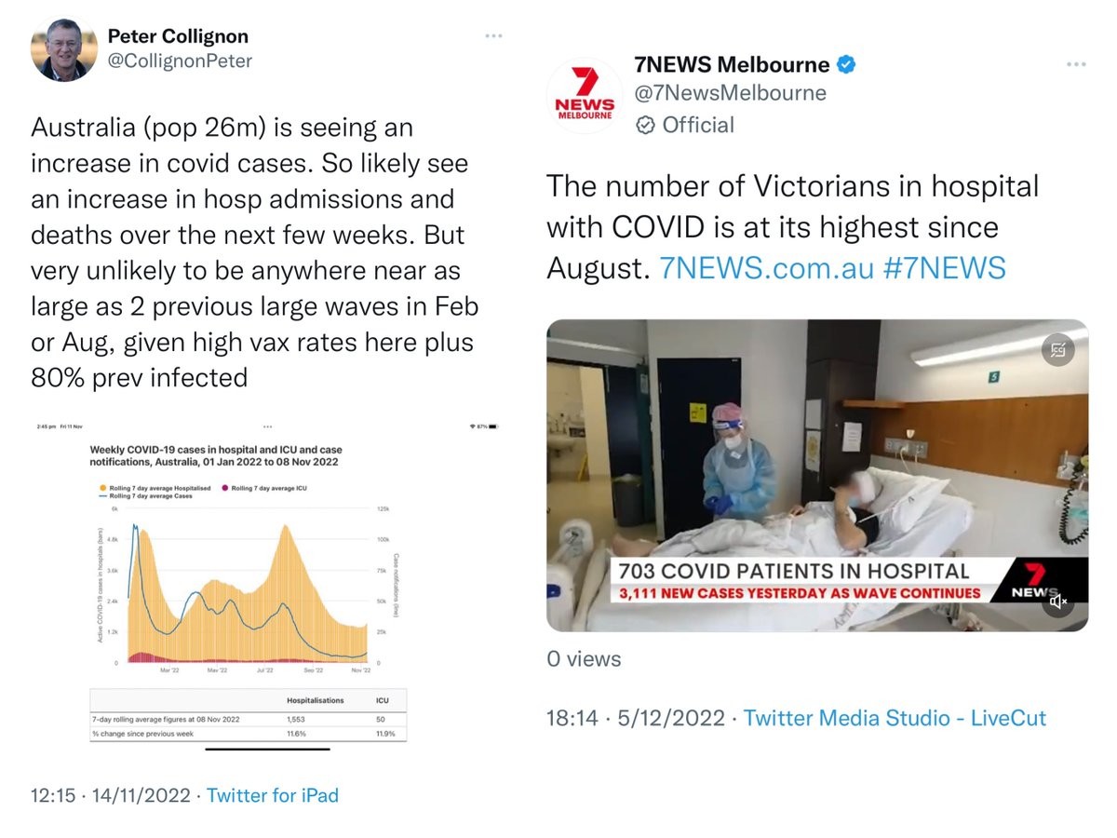Viewport: 1117px width, 838px height.
Task: Open the Twitter for iPad source link
Action: click(x=272, y=795)
